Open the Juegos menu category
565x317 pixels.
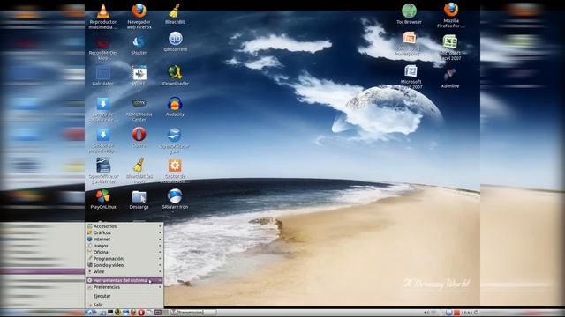click(x=124, y=246)
